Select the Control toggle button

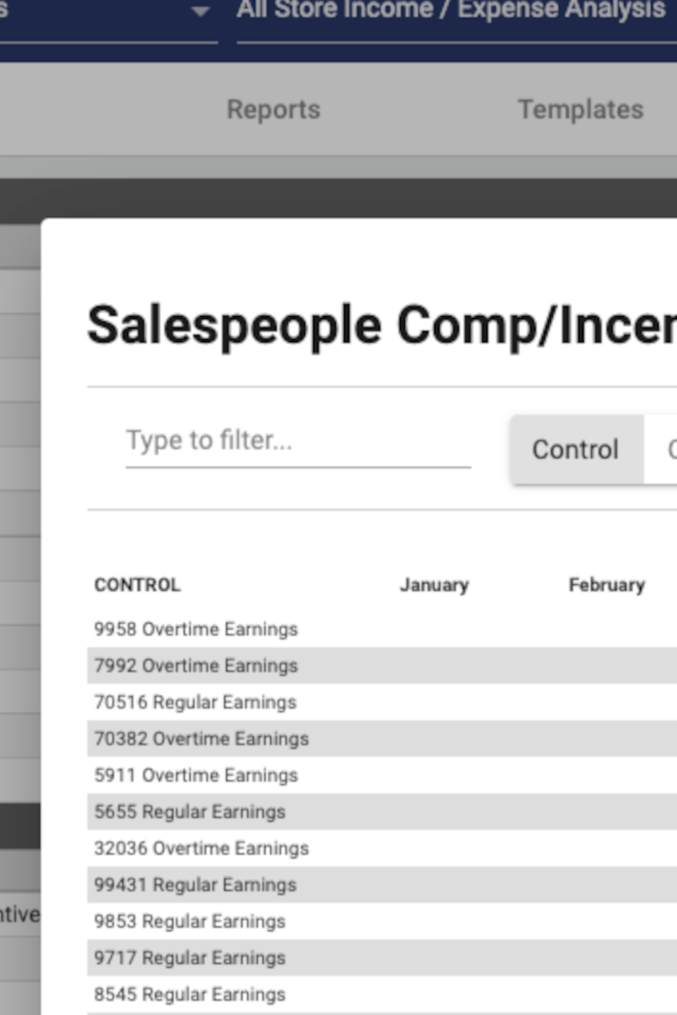pos(576,450)
